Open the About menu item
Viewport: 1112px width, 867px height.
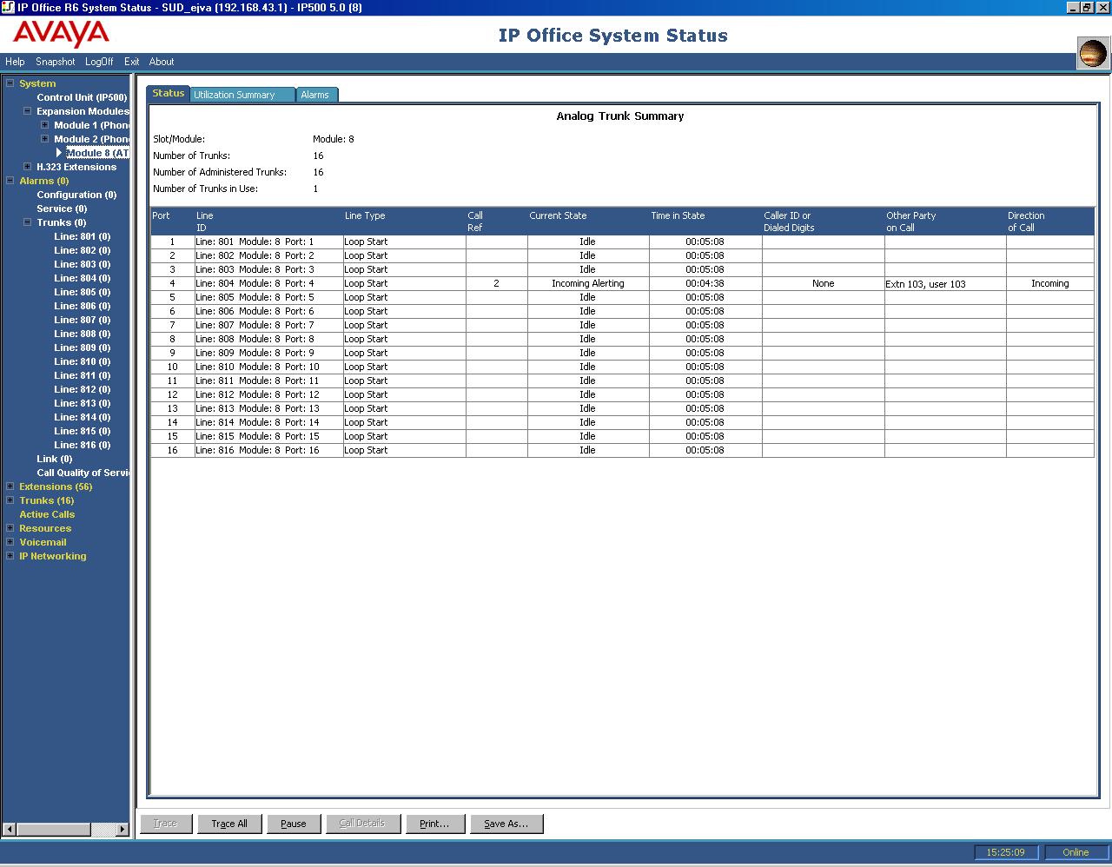pyautogui.click(x=162, y=62)
